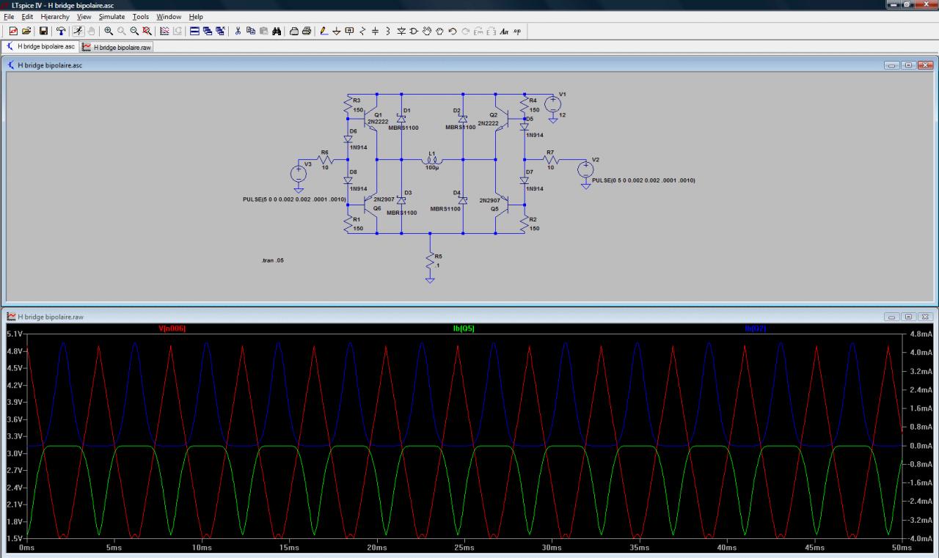Click the Tile Windows icon
The image size is (939, 558).
tap(194, 31)
